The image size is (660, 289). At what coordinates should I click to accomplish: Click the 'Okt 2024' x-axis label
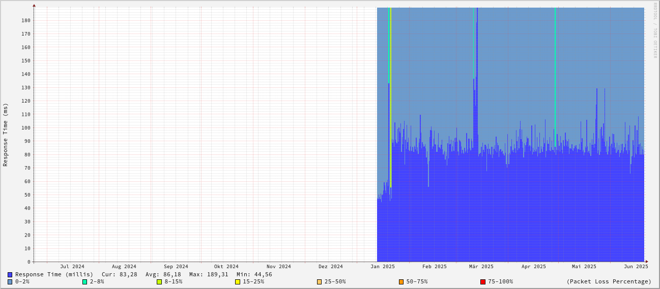click(x=226, y=267)
